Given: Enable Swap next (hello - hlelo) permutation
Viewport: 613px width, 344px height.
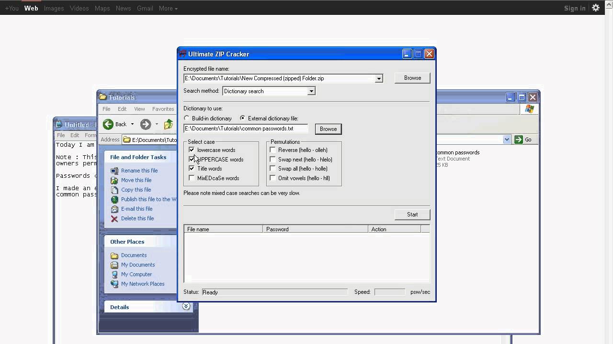Looking at the screenshot, I should click(x=272, y=159).
